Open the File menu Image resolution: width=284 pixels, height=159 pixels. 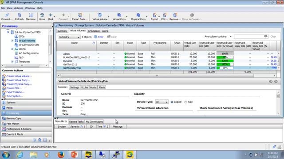point(3,8)
